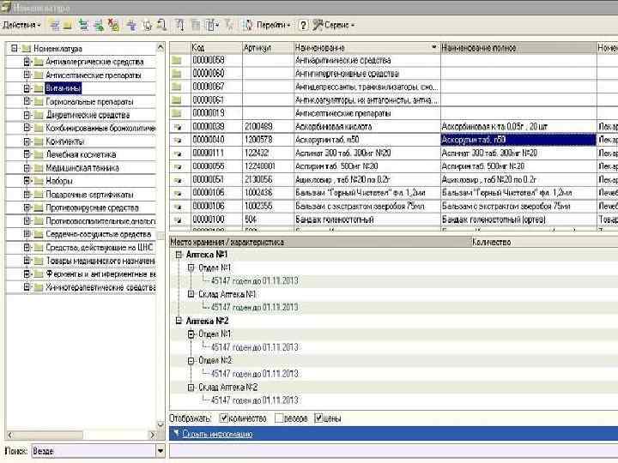The image size is (618, 463).
Task: Toggle the количество checkbox
Action: click(224, 418)
